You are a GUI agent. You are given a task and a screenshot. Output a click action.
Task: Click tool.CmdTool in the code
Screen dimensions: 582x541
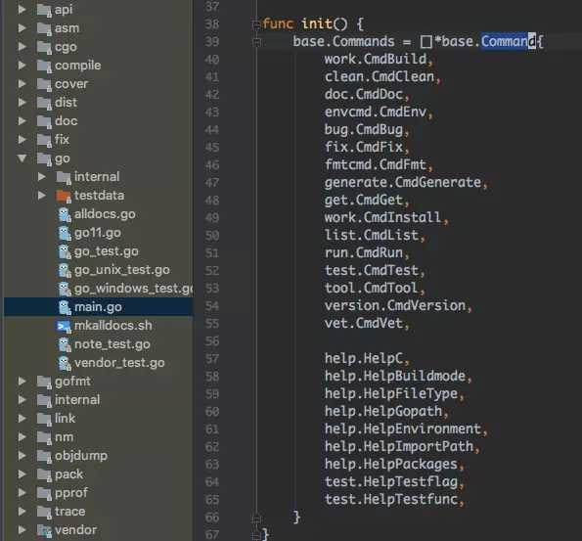pyautogui.click(x=371, y=289)
